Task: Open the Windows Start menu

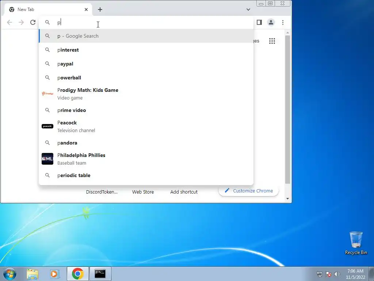Action: [9, 274]
